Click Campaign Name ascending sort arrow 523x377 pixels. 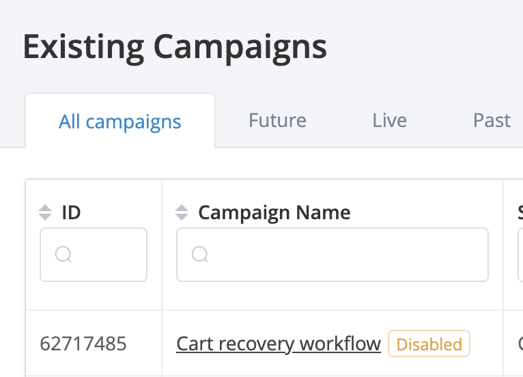click(182, 208)
